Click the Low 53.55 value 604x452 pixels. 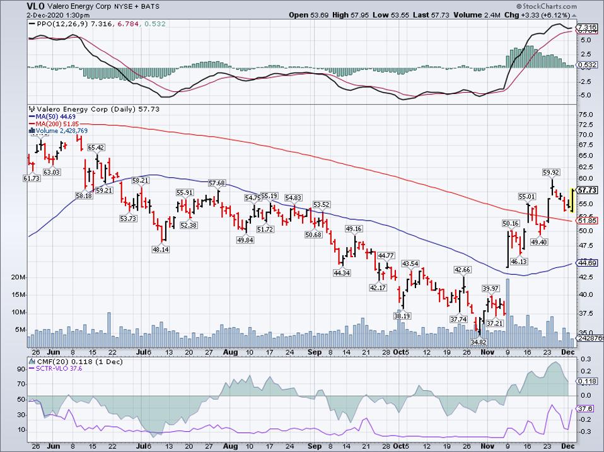click(390, 15)
